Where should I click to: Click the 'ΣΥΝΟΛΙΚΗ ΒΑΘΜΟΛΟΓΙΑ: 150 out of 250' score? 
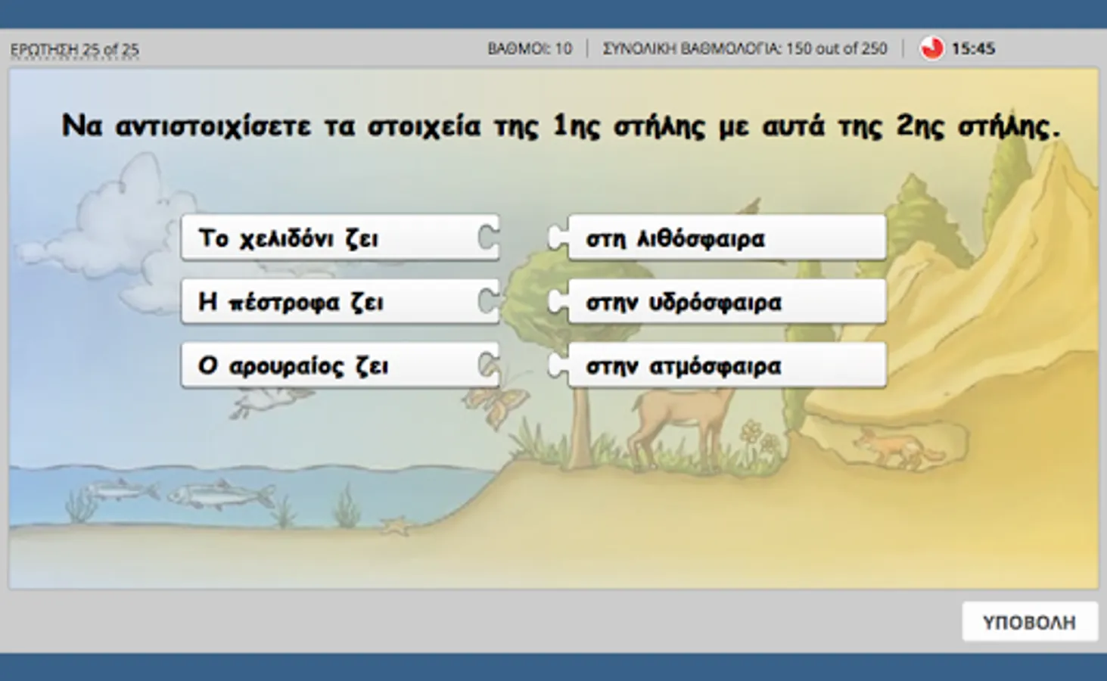coord(745,48)
